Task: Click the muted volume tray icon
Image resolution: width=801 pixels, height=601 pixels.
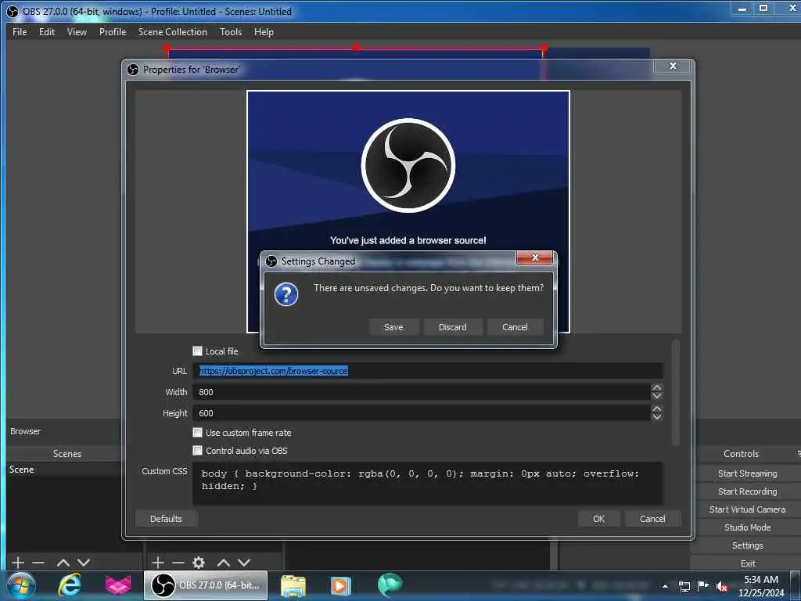Action: tap(722, 586)
